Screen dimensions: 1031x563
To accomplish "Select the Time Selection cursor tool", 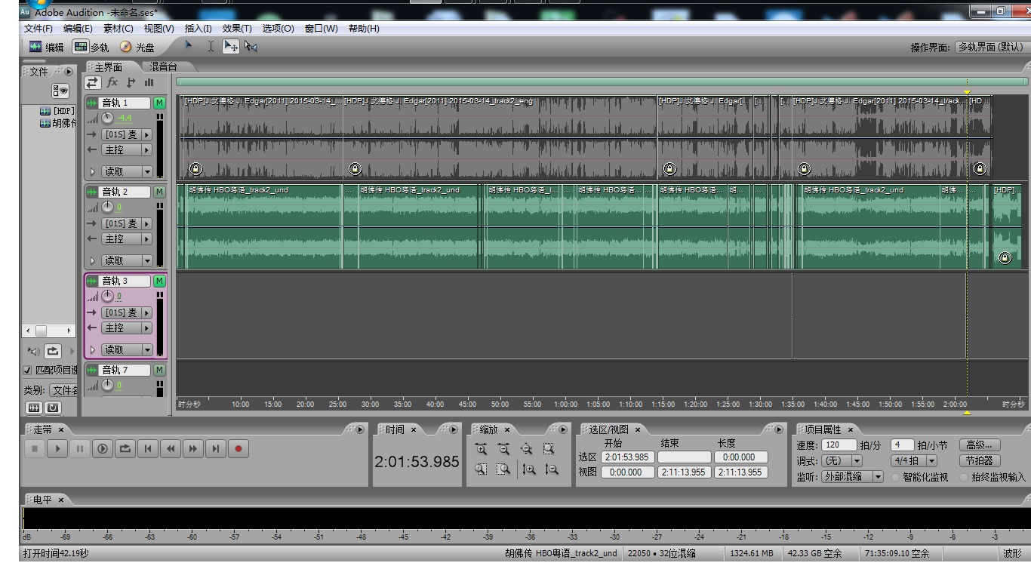I will [211, 47].
